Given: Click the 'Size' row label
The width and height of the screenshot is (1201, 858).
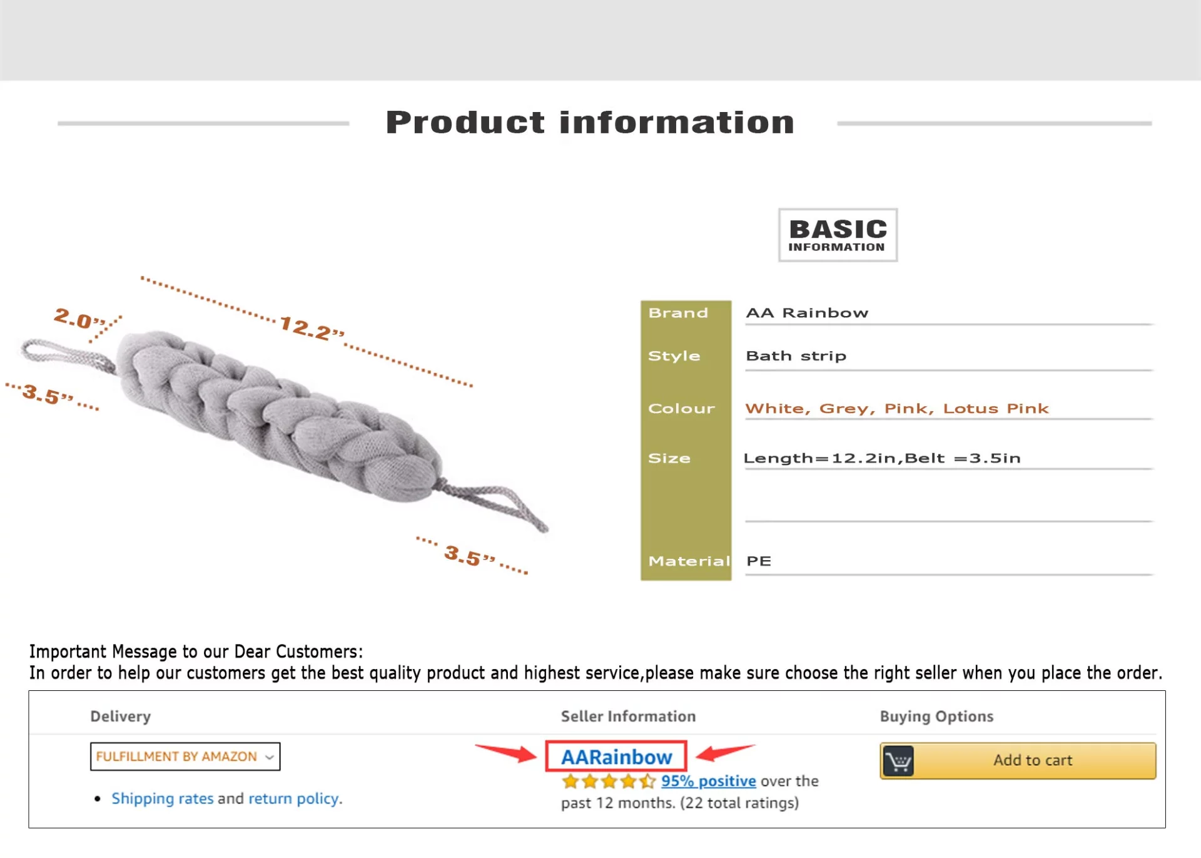Looking at the screenshot, I should (669, 458).
